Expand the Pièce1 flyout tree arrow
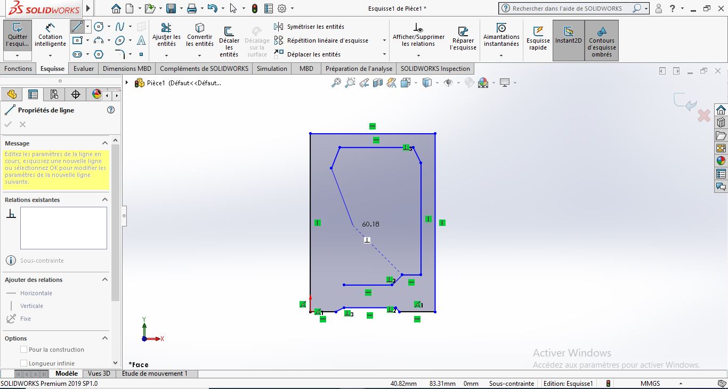Image resolution: width=728 pixels, height=389 pixels. (x=127, y=83)
